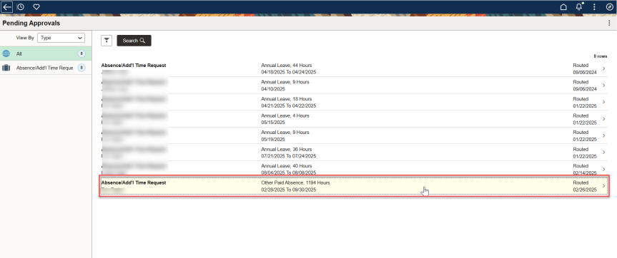Screen dimensions: 617x258
Task: Click the suitcase icon for Absence category
Action: click(x=6, y=68)
